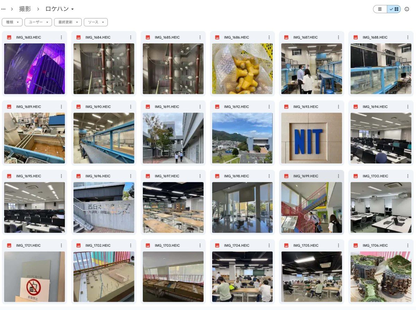416x310 pixels.
Task: Expand the 種類 filter dropdown
Action: pos(12,22)
